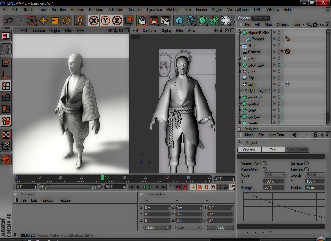Image resolution: width=331 pixels, height=241 pixels.
Task: Click the Strength 67 % field
Action: point(274,187)
